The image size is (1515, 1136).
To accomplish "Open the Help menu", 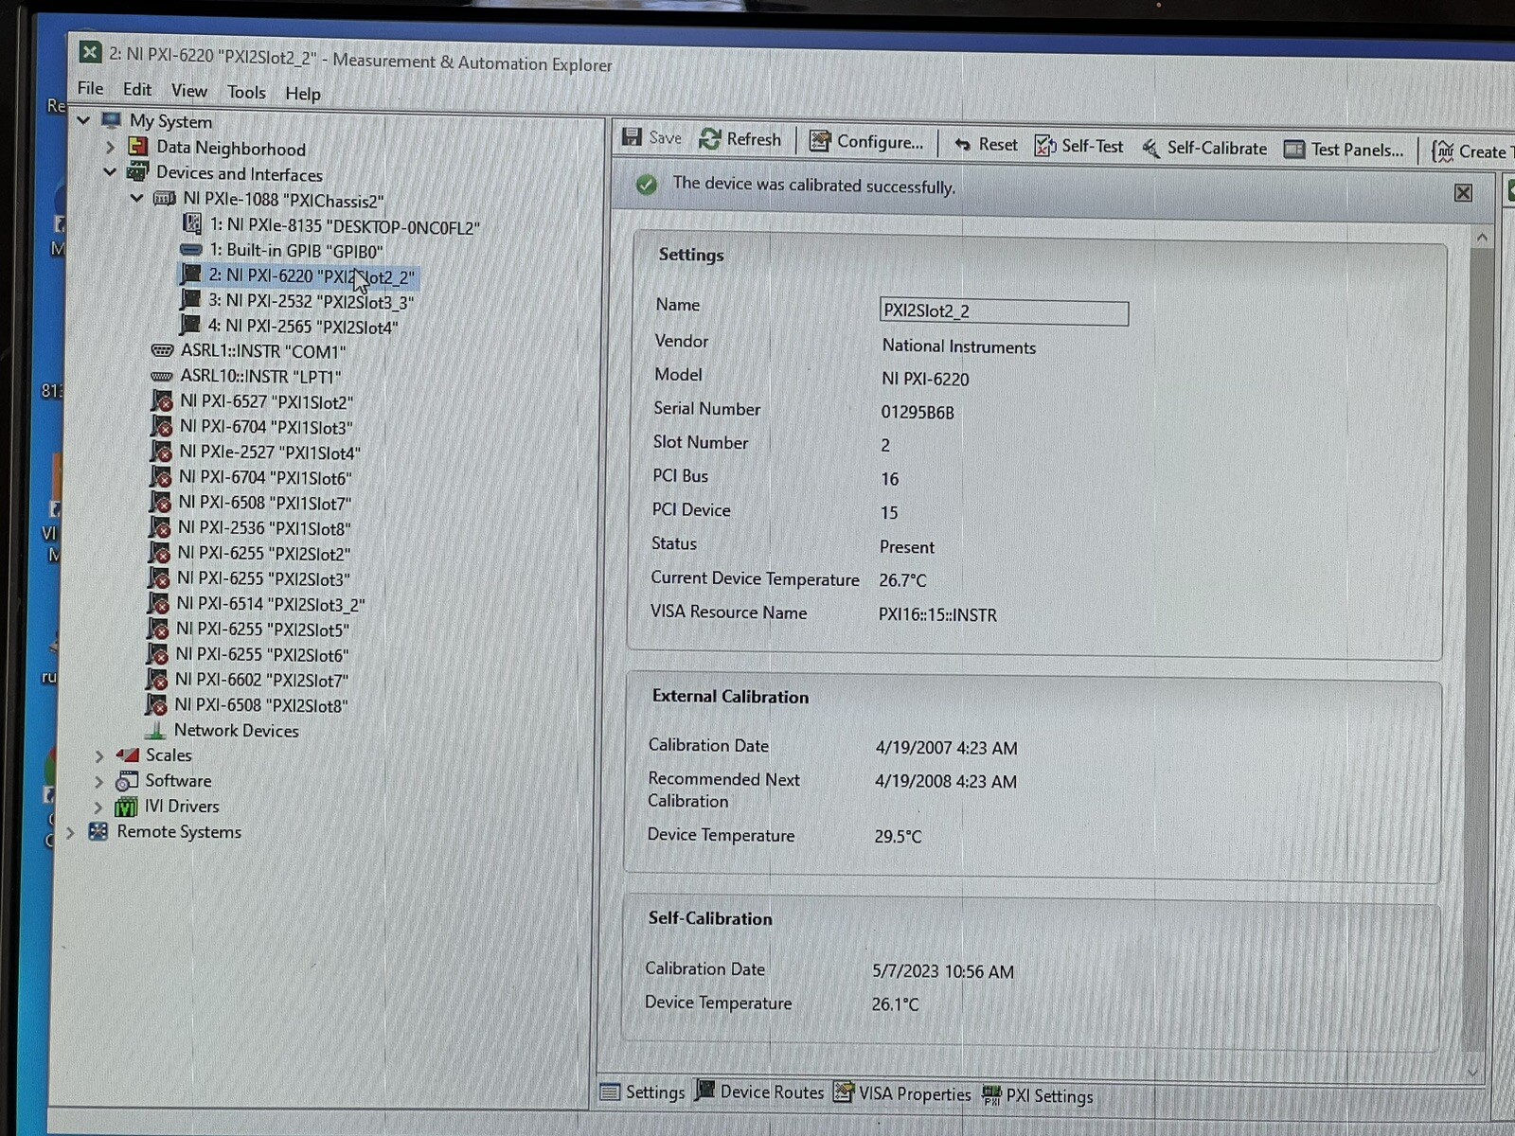I will 303,93.
